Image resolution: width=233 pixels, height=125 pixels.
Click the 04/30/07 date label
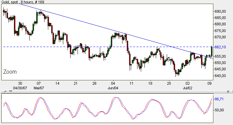[x=20, y=88]
